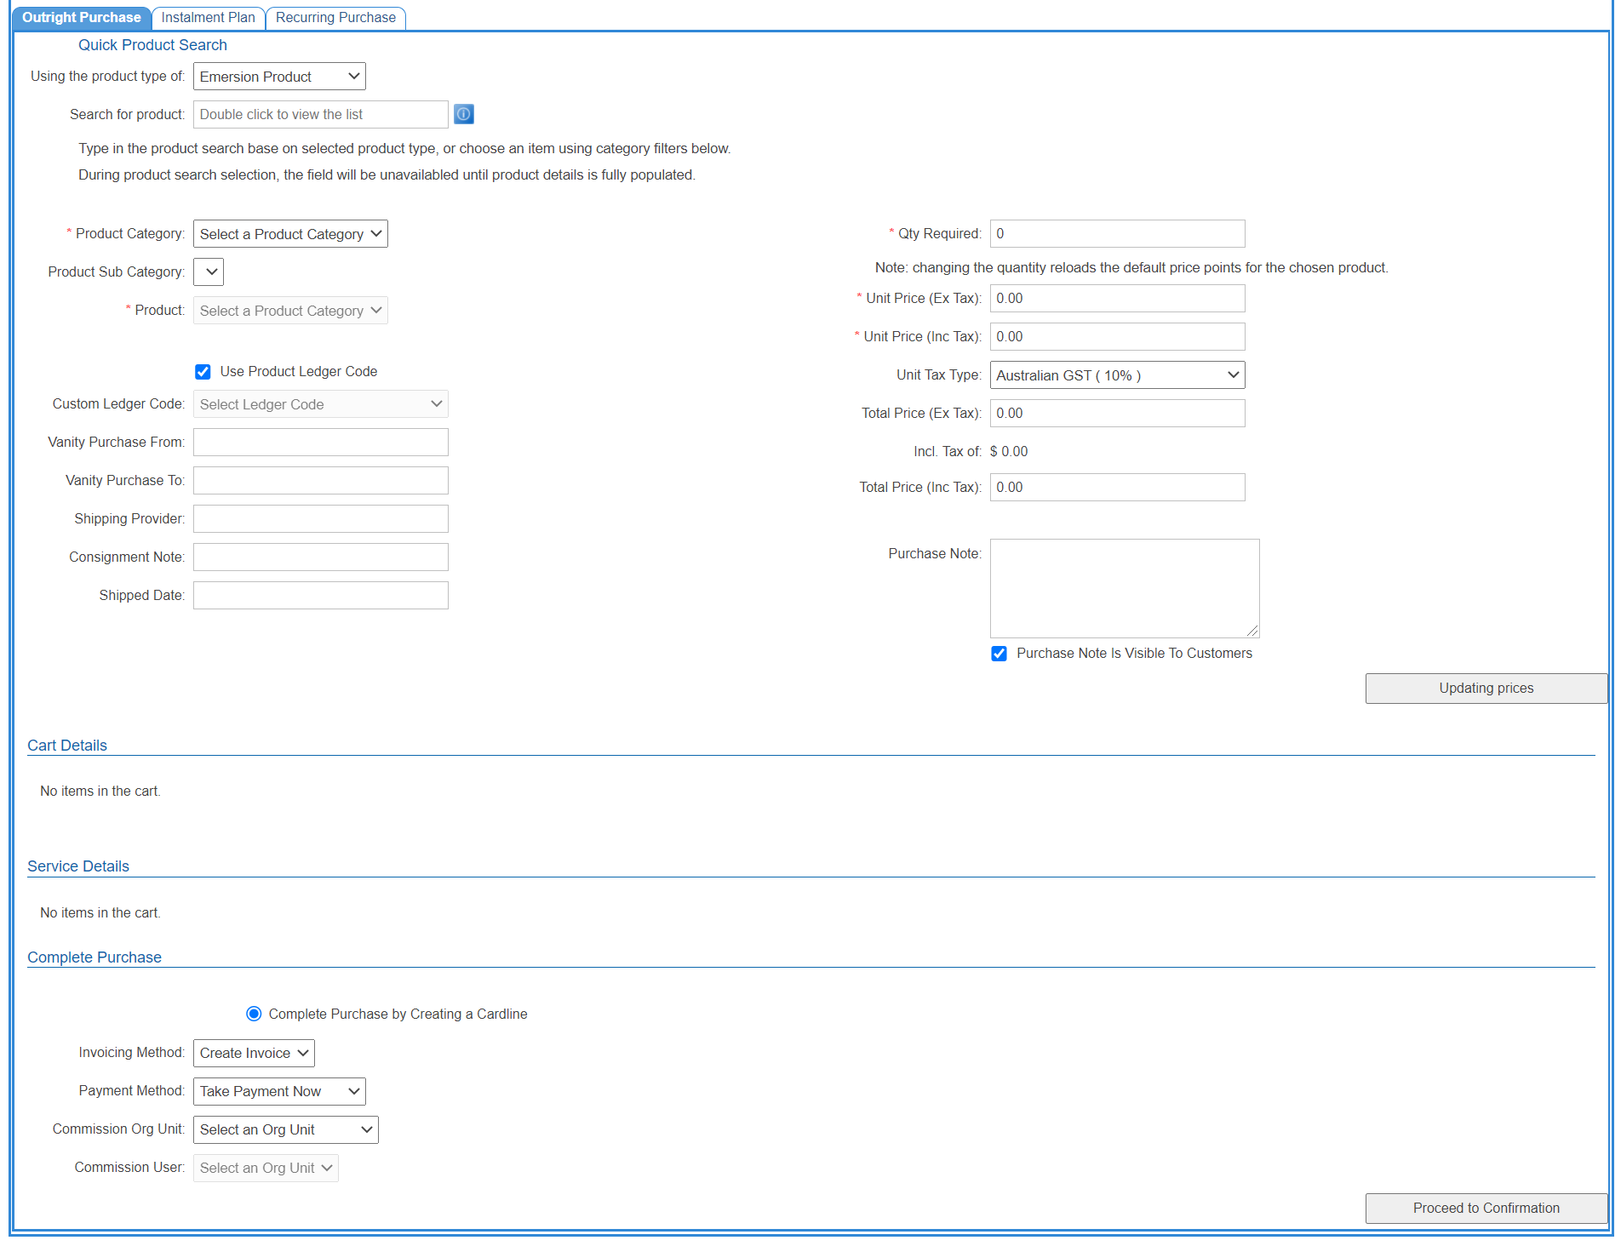The width and height of the screenshot is (1621, 1246).
Task: Expand the Product Sub Category dropdown
Action: pyautogui.click(x=209, y=272)
